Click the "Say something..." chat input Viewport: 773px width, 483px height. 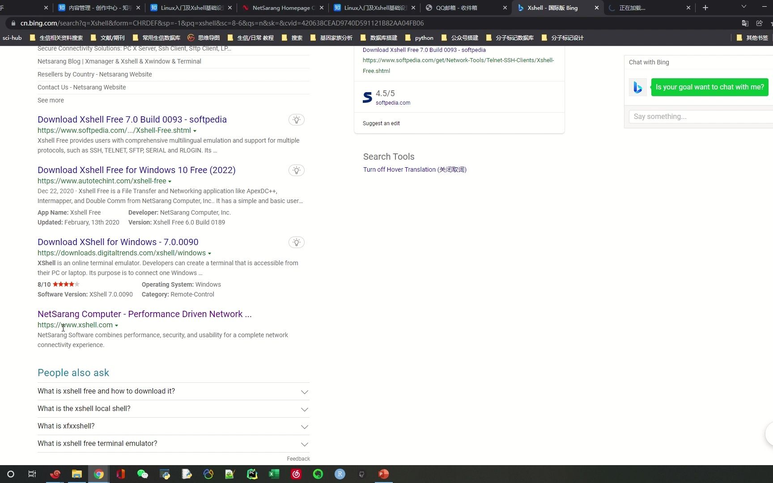[x=701, y=117]
